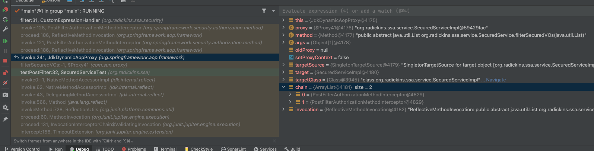The height and width of the screenshot is (151, 594).
Task: Open the thread selector dropdown arrow
Action: (x=273, y=11)
